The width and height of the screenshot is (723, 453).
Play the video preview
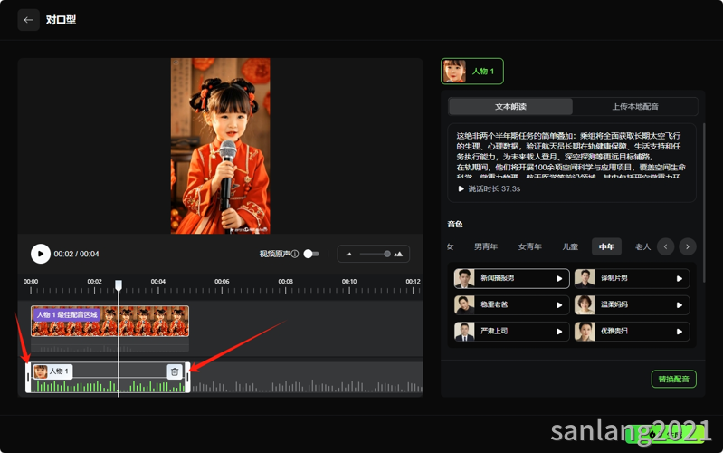[41, 254]
